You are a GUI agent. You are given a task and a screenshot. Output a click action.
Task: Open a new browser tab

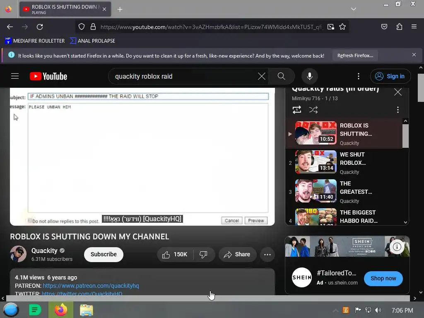coord(120,10)
